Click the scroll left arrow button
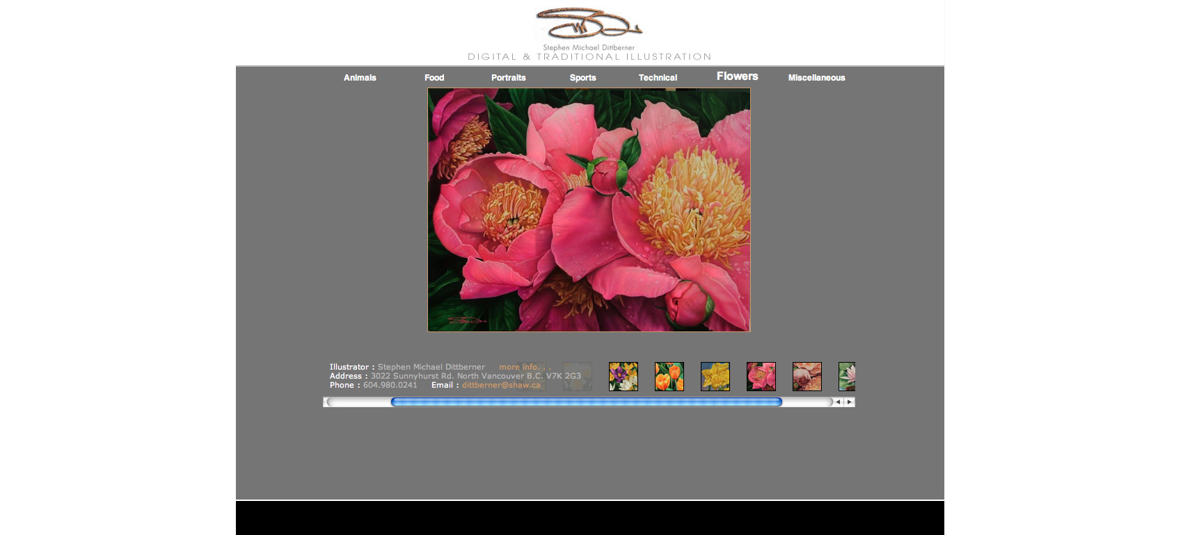 (838, 402)
